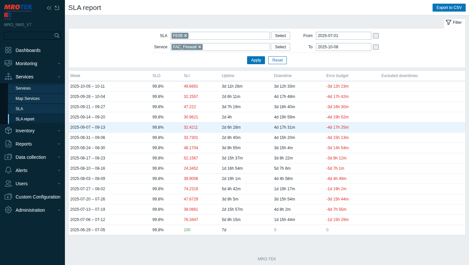Expand the Reports menu chevron
This screenshot has width=469, height=265.
(x=59, y=144)
